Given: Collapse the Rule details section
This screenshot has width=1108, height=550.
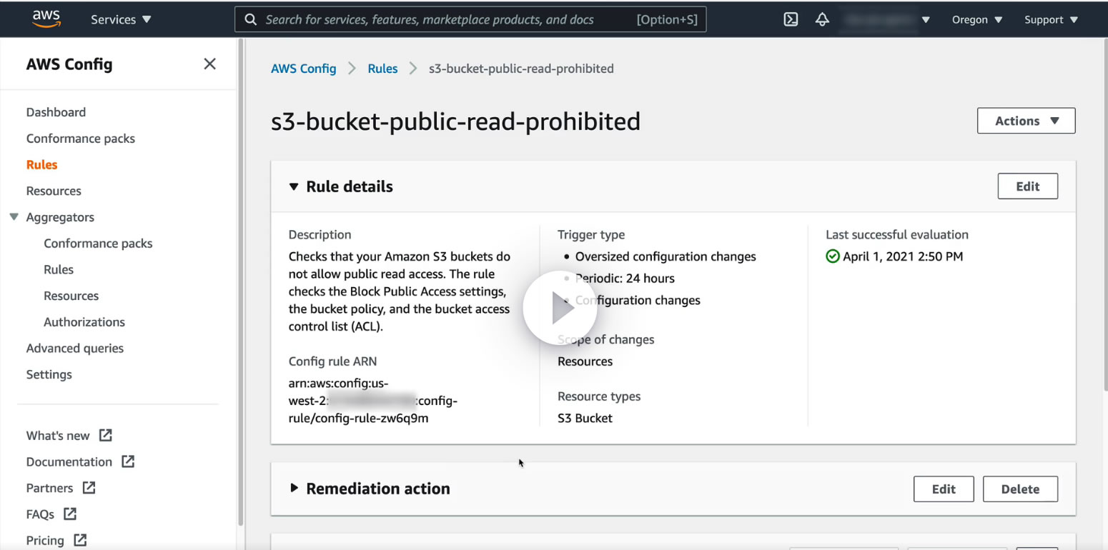Looking at the screenshot, I should pos(294,186).
